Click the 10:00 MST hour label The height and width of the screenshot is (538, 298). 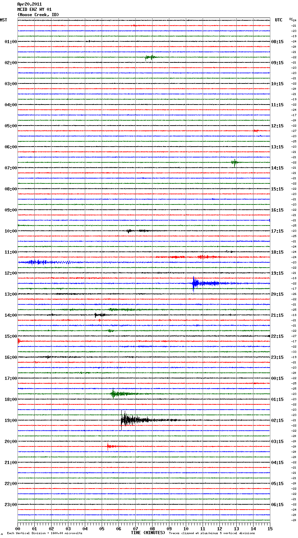[11, 231]
